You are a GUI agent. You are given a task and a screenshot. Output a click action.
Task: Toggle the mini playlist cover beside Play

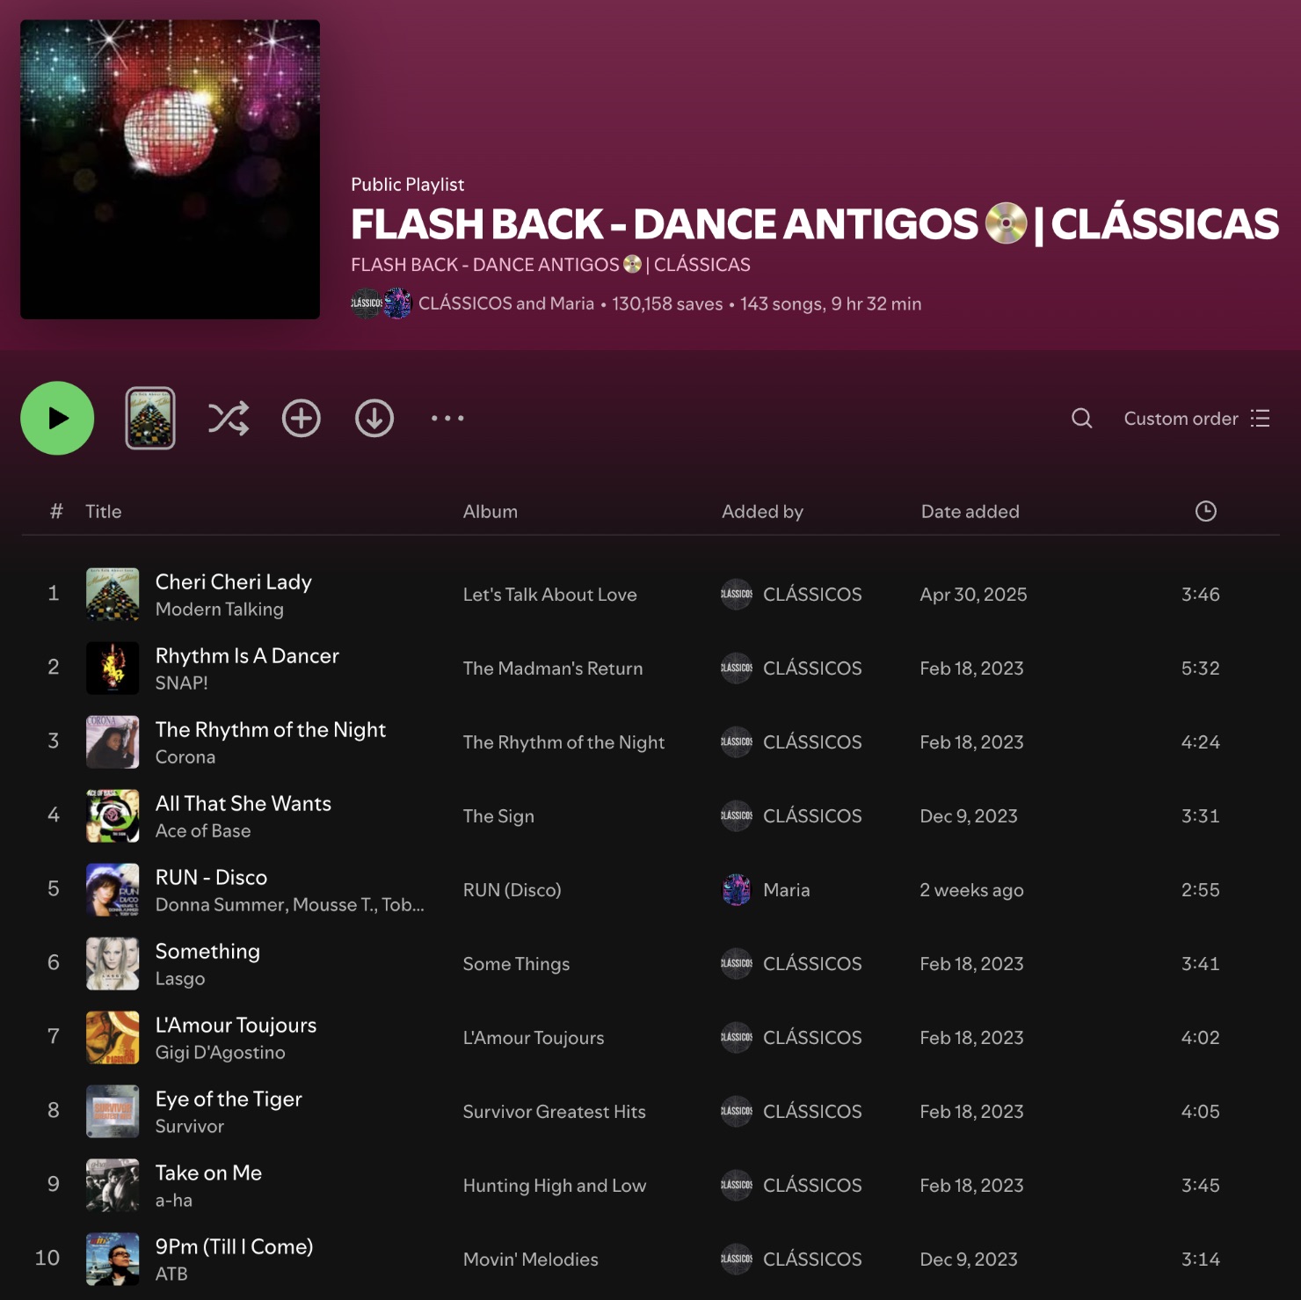(149, 418)
